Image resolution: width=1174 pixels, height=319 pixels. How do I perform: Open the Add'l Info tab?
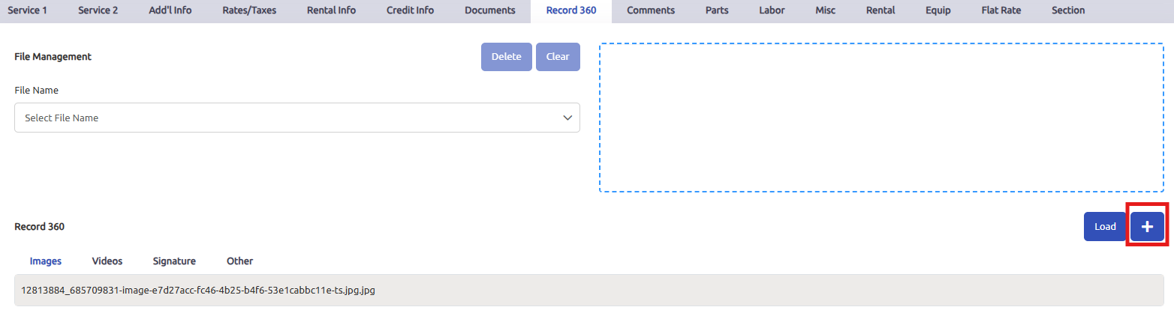coord(170,10)
